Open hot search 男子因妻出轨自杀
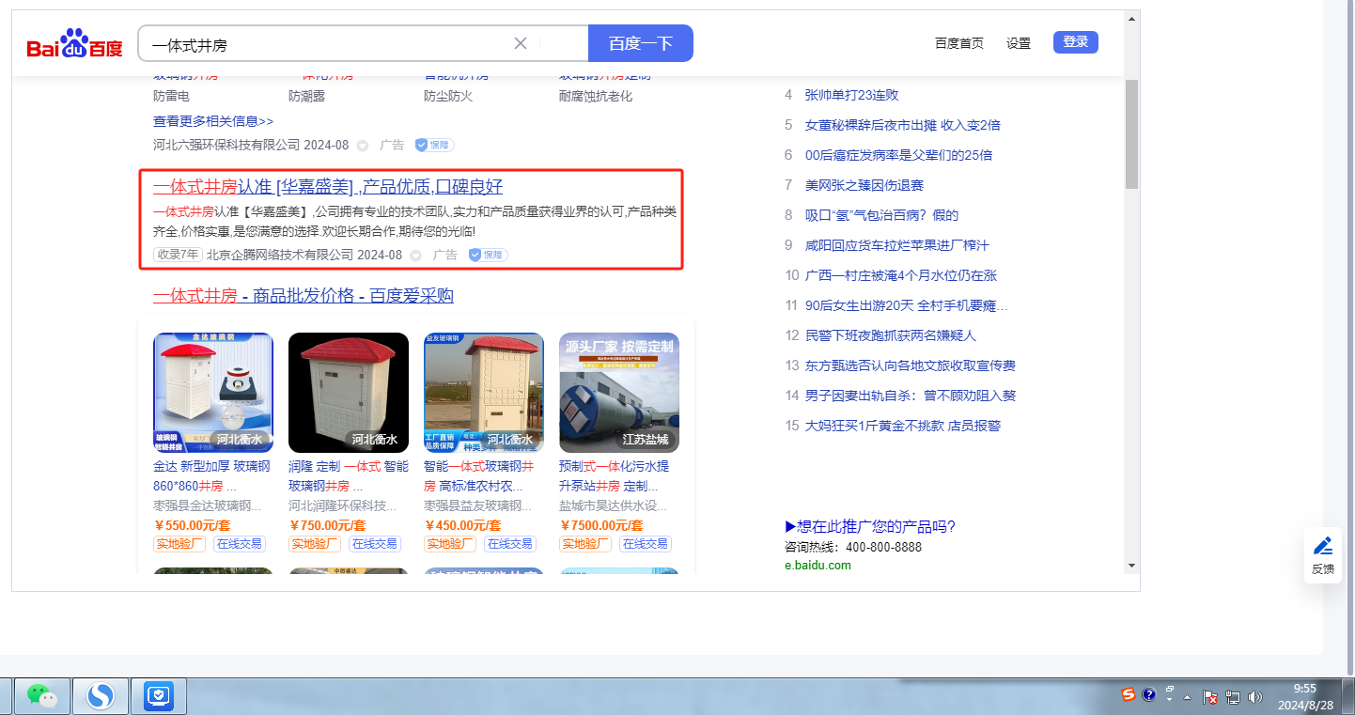 (x=911, y=396)
